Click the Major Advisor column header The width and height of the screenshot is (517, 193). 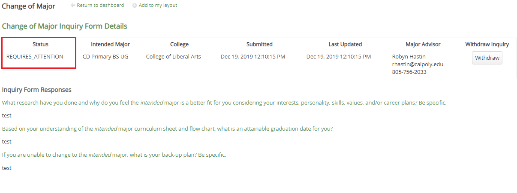(x=423, y=44)
